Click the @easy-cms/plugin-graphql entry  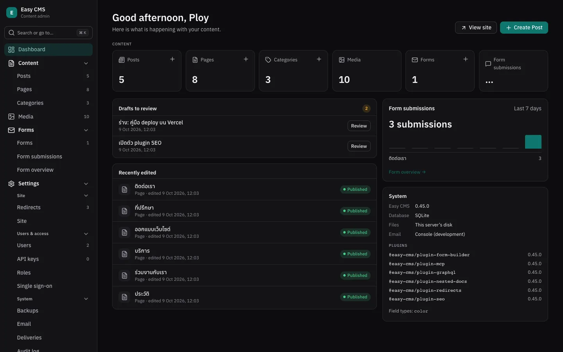(422, 272)
